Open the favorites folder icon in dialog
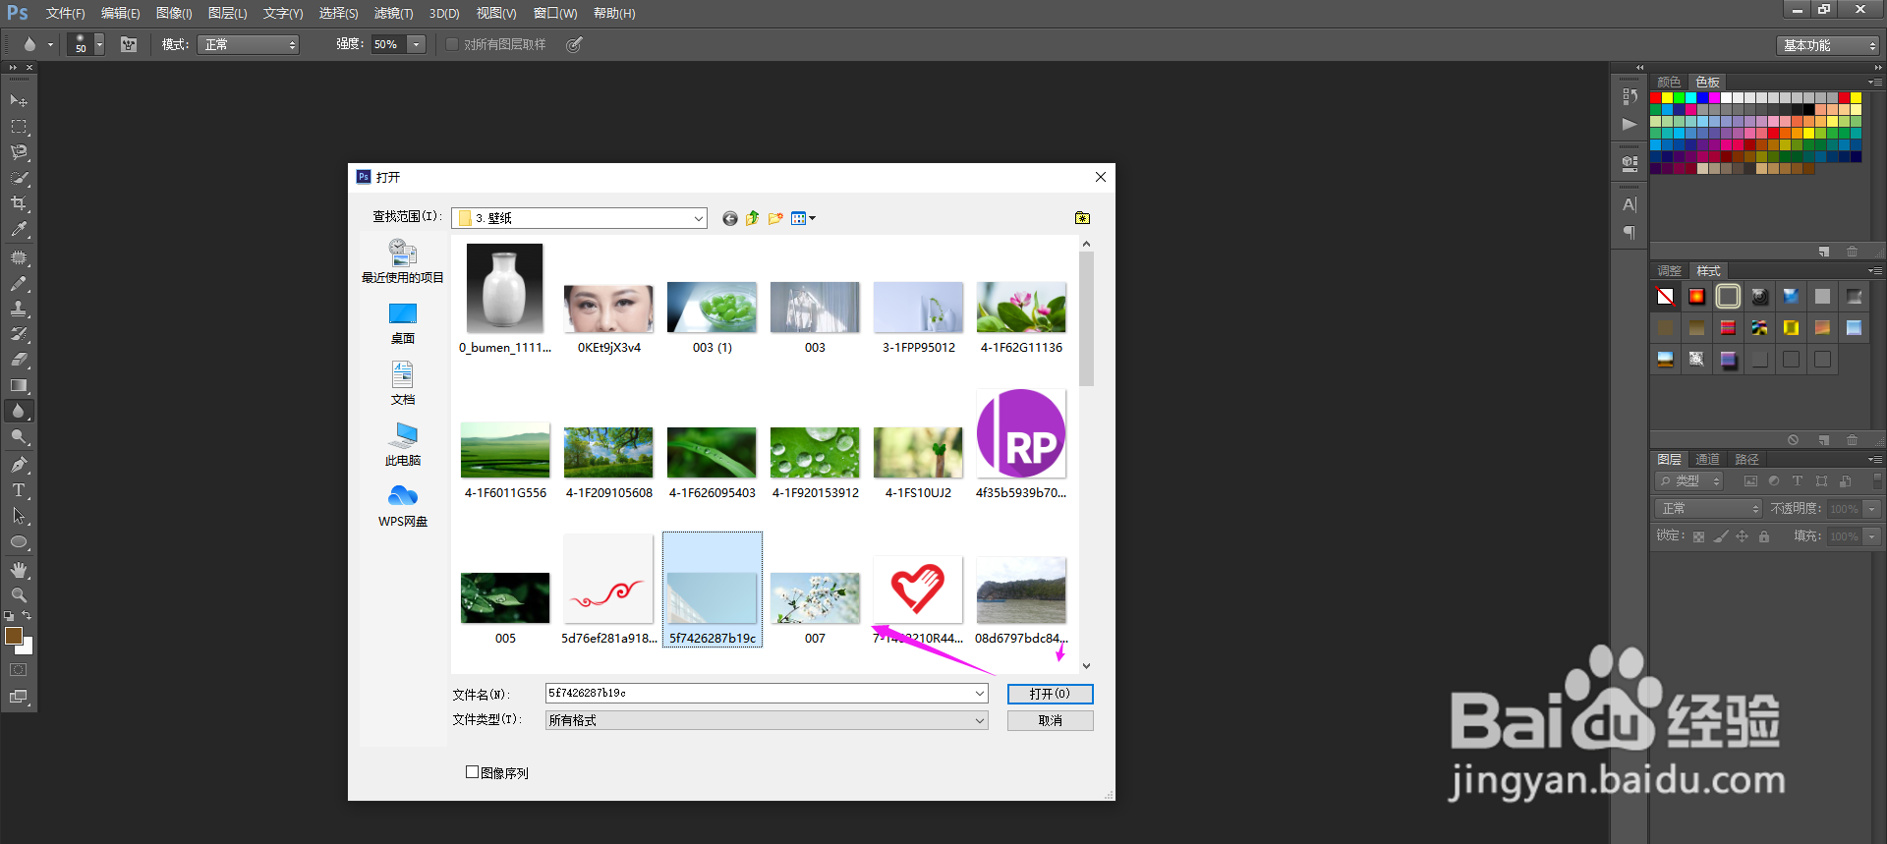This screenshot has width=1887, height=844. 1082,218
